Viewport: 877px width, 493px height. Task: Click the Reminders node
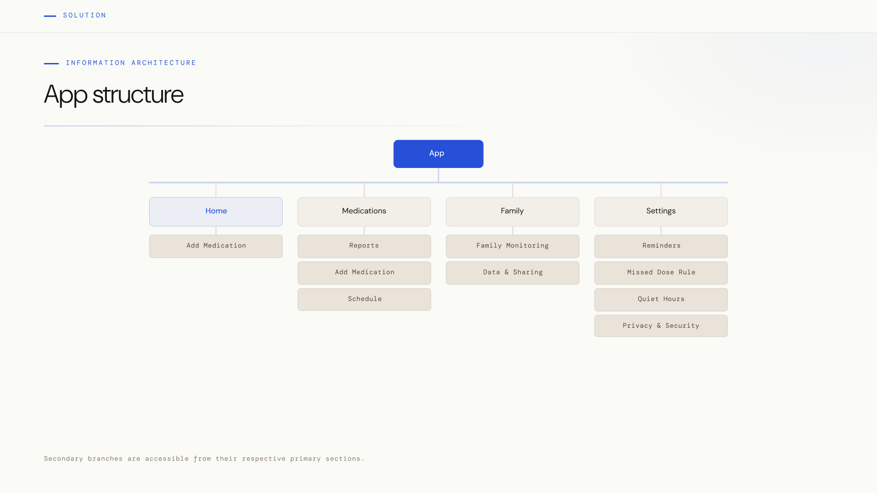pyautogui.click(x=660, y=246)
